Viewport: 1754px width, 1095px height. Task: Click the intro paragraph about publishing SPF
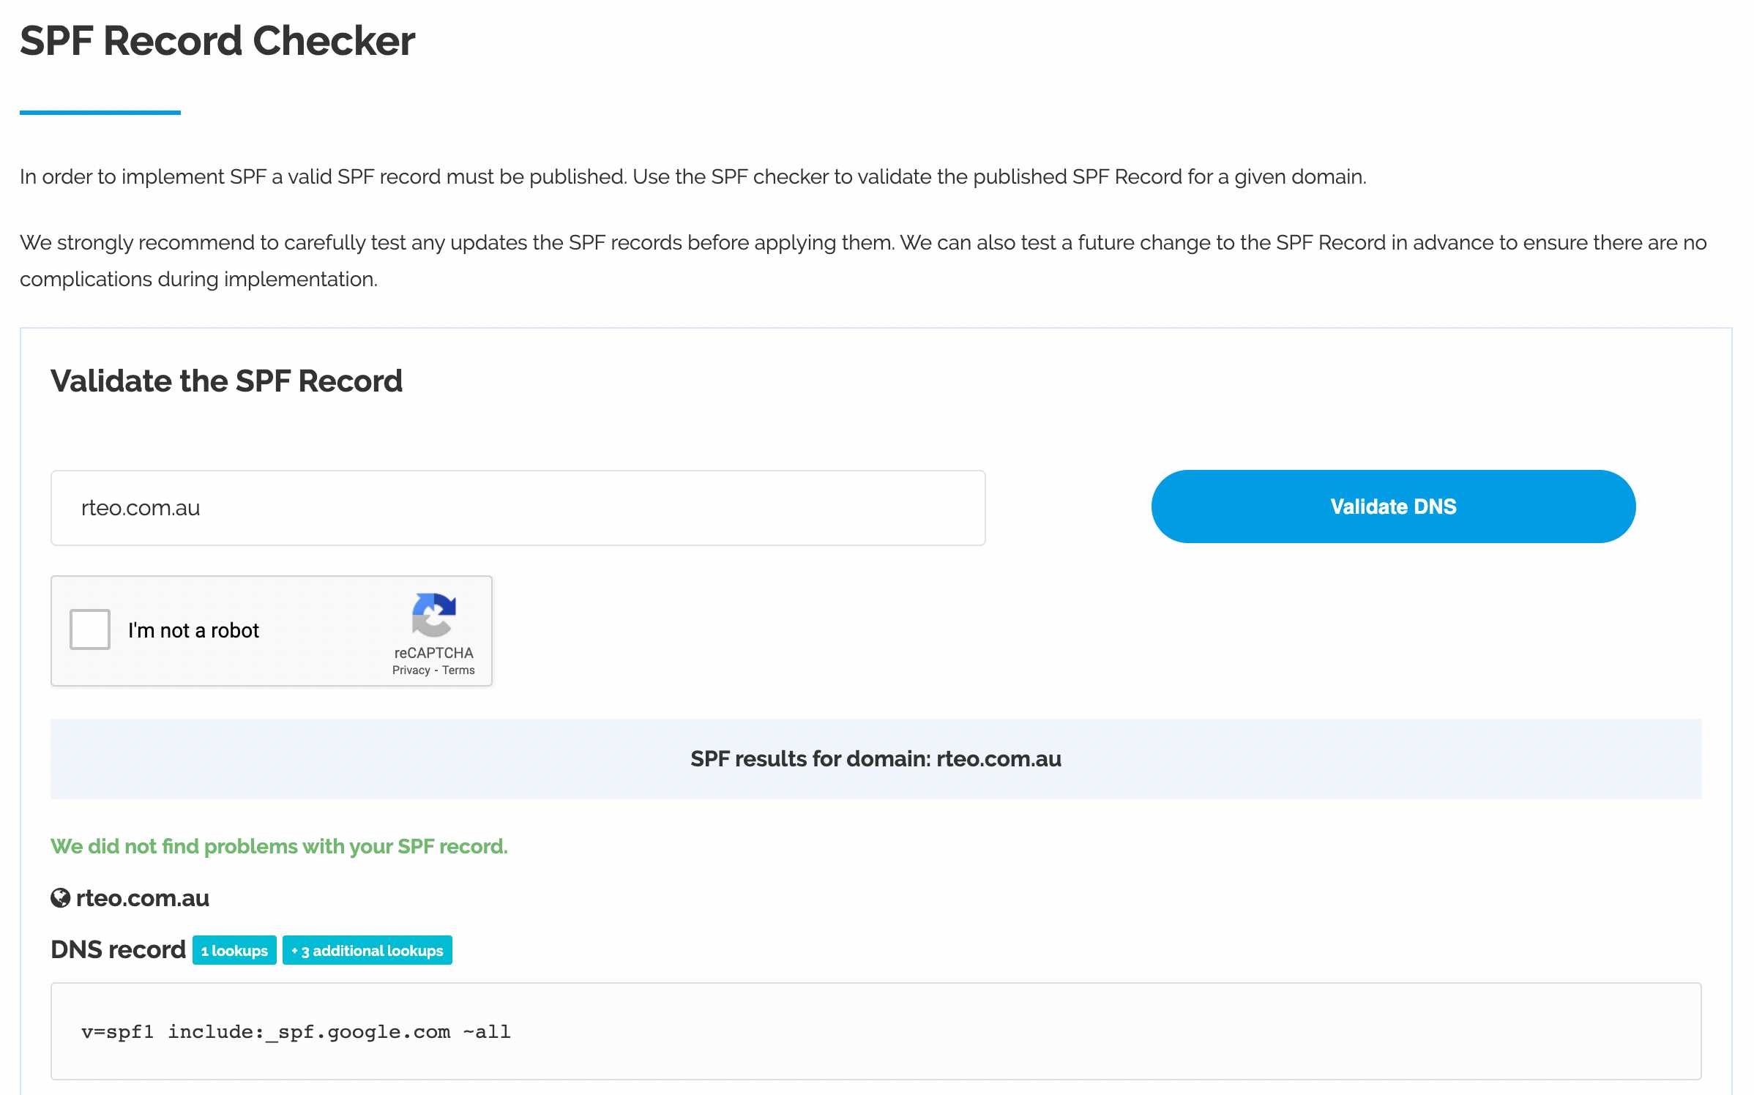[693, 176]
